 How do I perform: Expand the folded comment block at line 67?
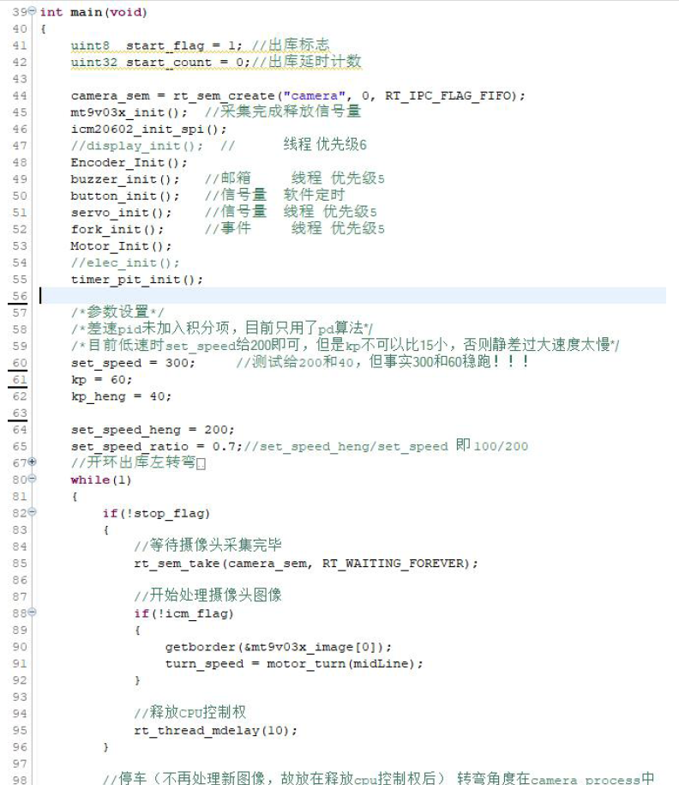point(33,462)
